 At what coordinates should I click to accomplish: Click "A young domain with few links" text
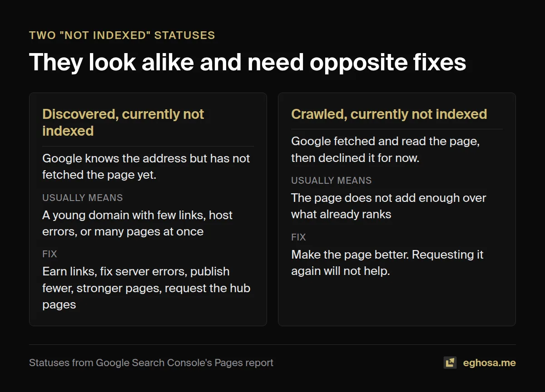click(138, 223)
